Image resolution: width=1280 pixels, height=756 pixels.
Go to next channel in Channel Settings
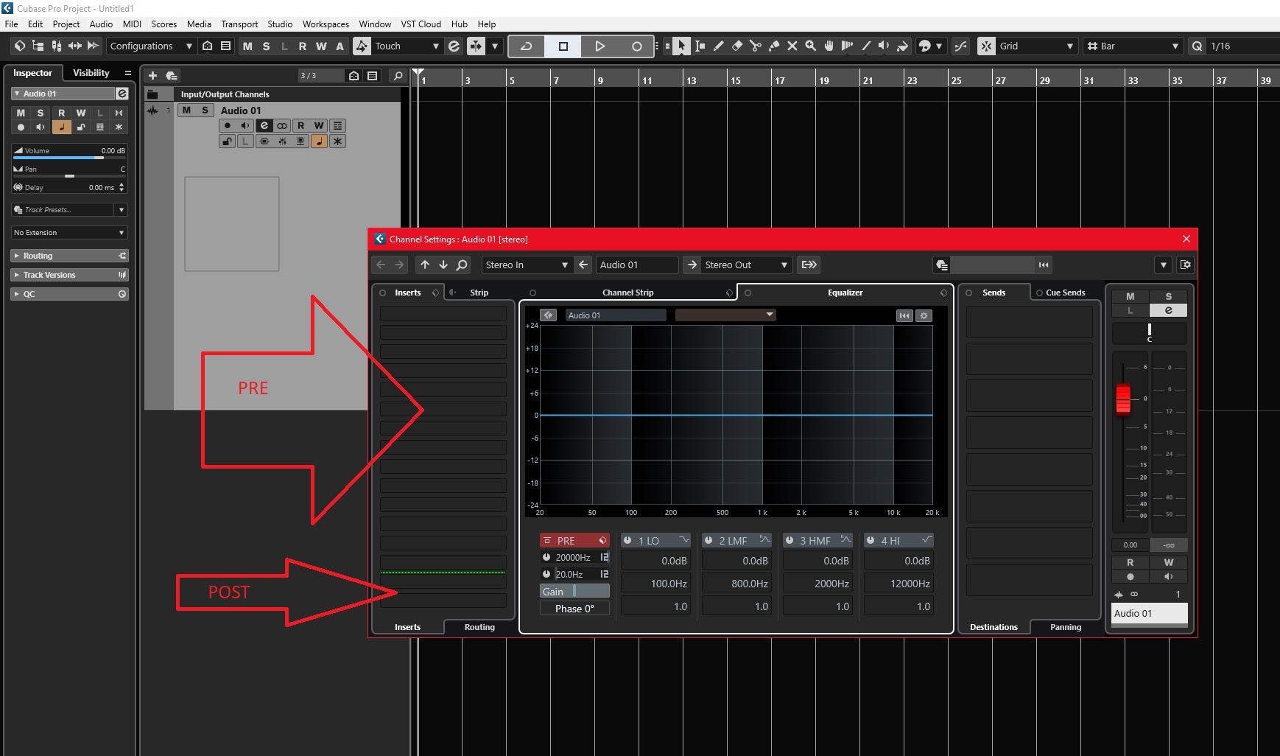click(x=443, y=265)
